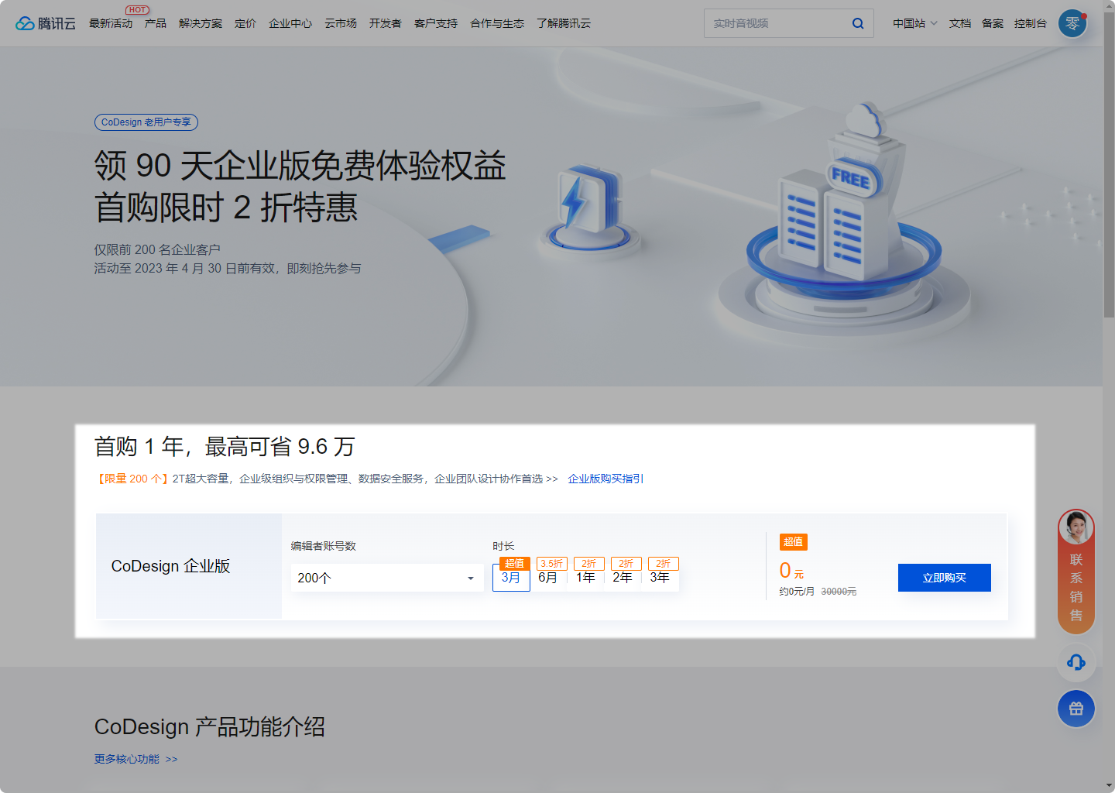Viewport: 1115px width, 793px height.
Task: Select the 2年 duration option
Action: (623, 577)
